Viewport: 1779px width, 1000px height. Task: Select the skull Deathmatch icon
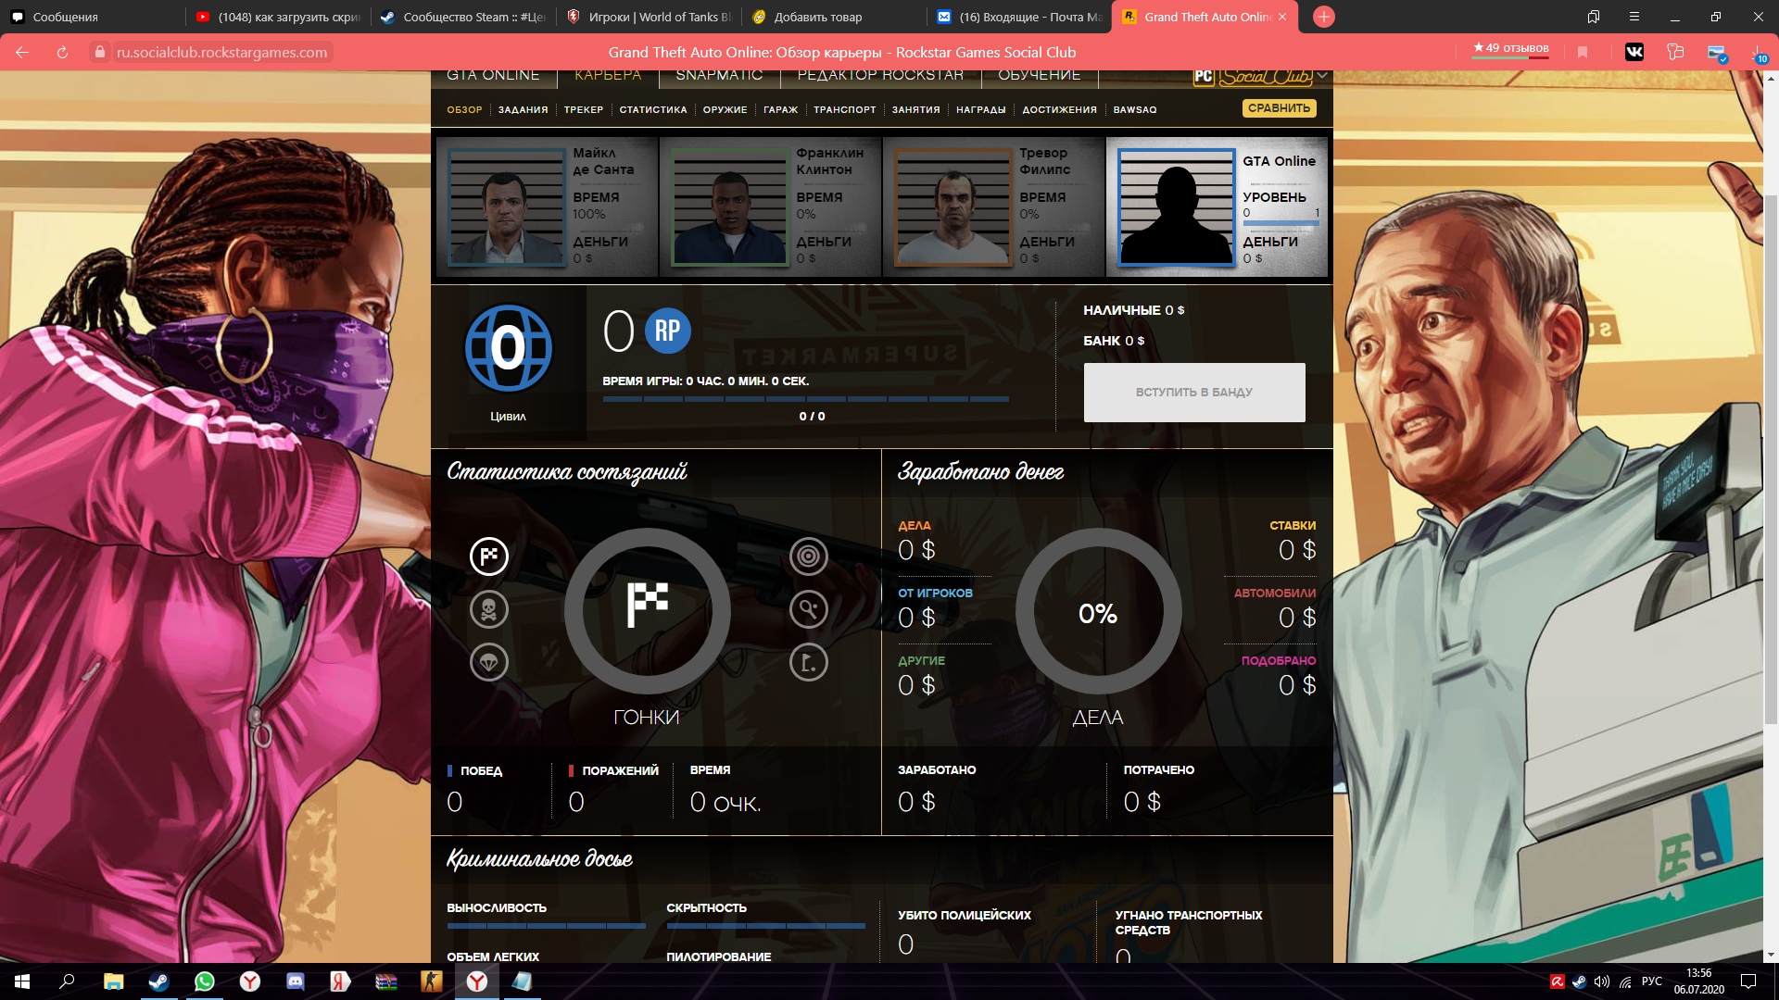point(489,609)
